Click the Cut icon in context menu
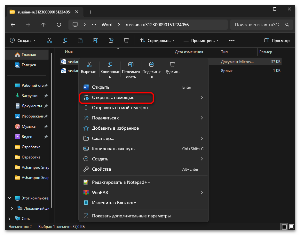Image resolution: width=300 pixels, height=235 pixels. tap(89, 65)
